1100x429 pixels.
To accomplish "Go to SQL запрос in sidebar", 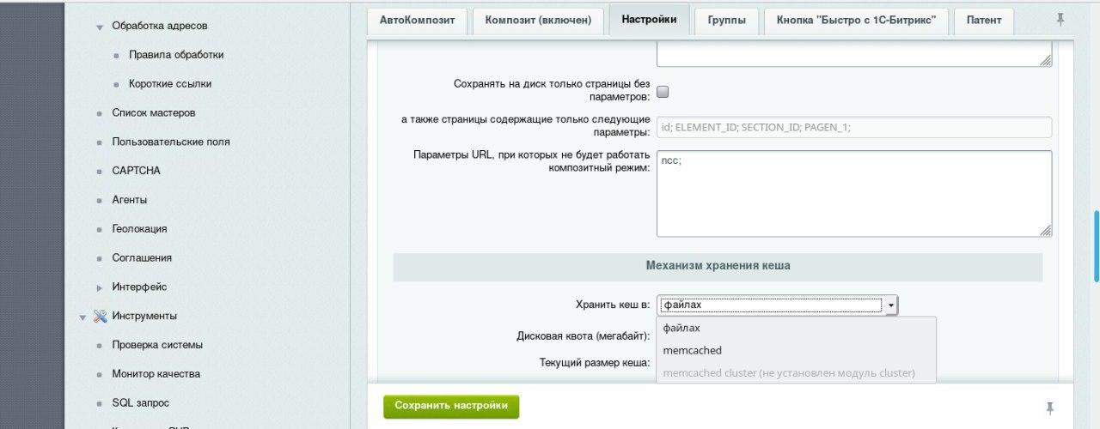I will (140, 402).
